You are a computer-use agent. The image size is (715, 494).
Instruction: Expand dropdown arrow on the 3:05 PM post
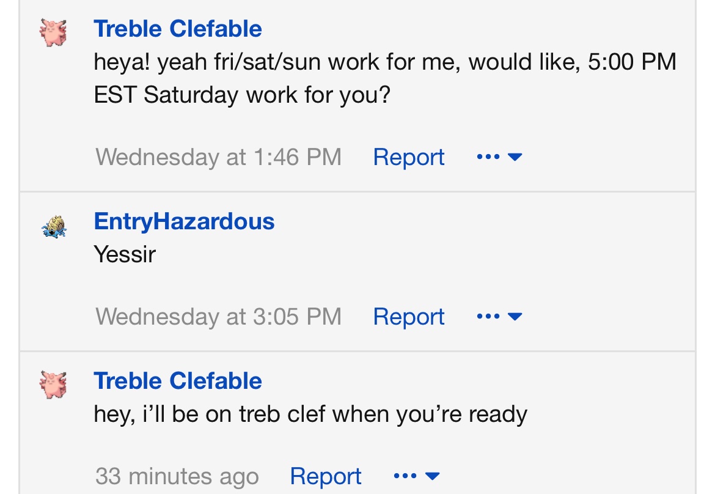pos(515,316)
